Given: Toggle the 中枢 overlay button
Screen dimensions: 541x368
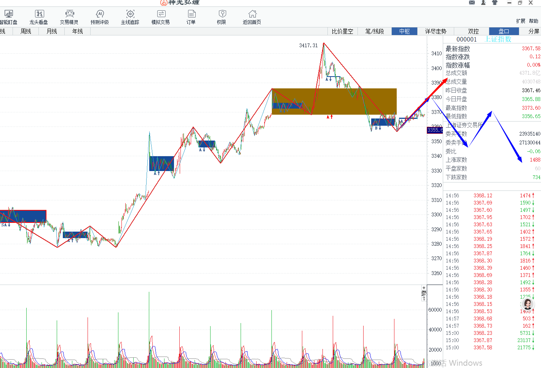Looking at the screenshot, I should pyautogui.click(x=404, y=31).
